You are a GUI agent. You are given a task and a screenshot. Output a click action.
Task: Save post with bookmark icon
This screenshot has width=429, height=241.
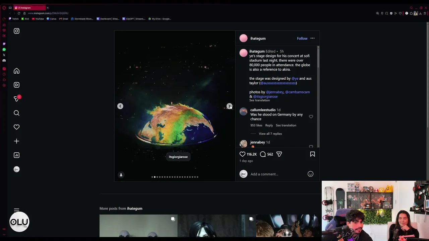[312, 154]
